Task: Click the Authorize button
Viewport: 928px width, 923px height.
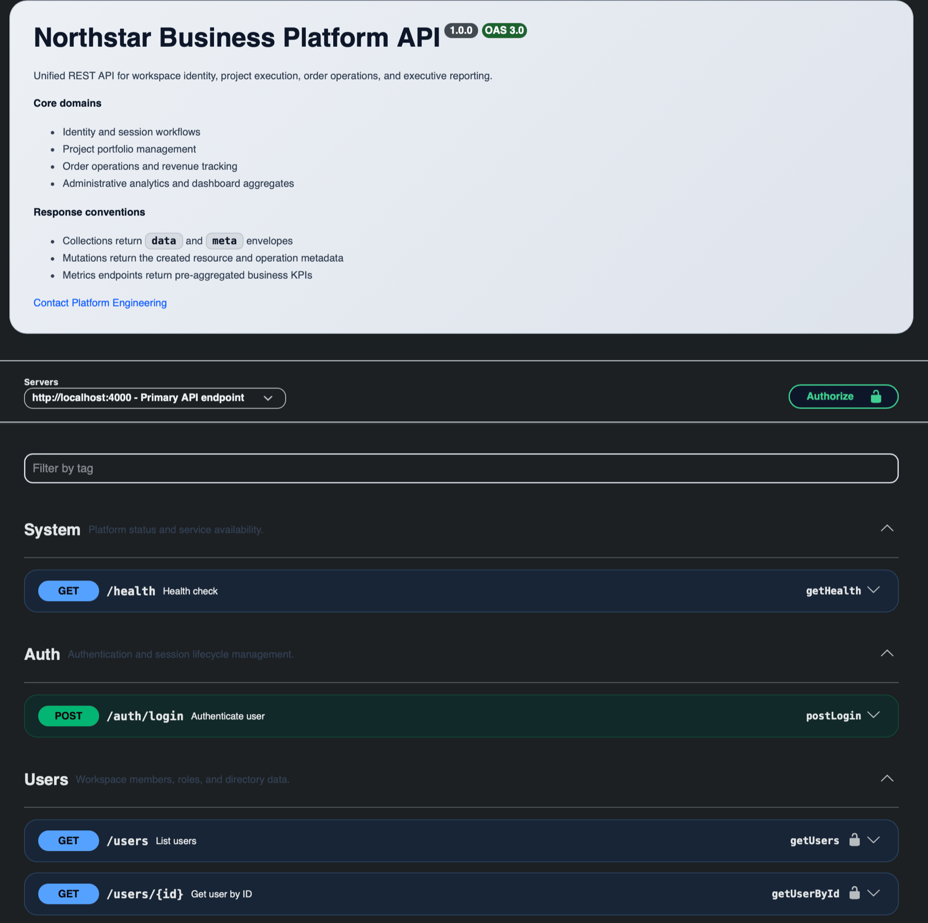Action: (x=843, y=396)
